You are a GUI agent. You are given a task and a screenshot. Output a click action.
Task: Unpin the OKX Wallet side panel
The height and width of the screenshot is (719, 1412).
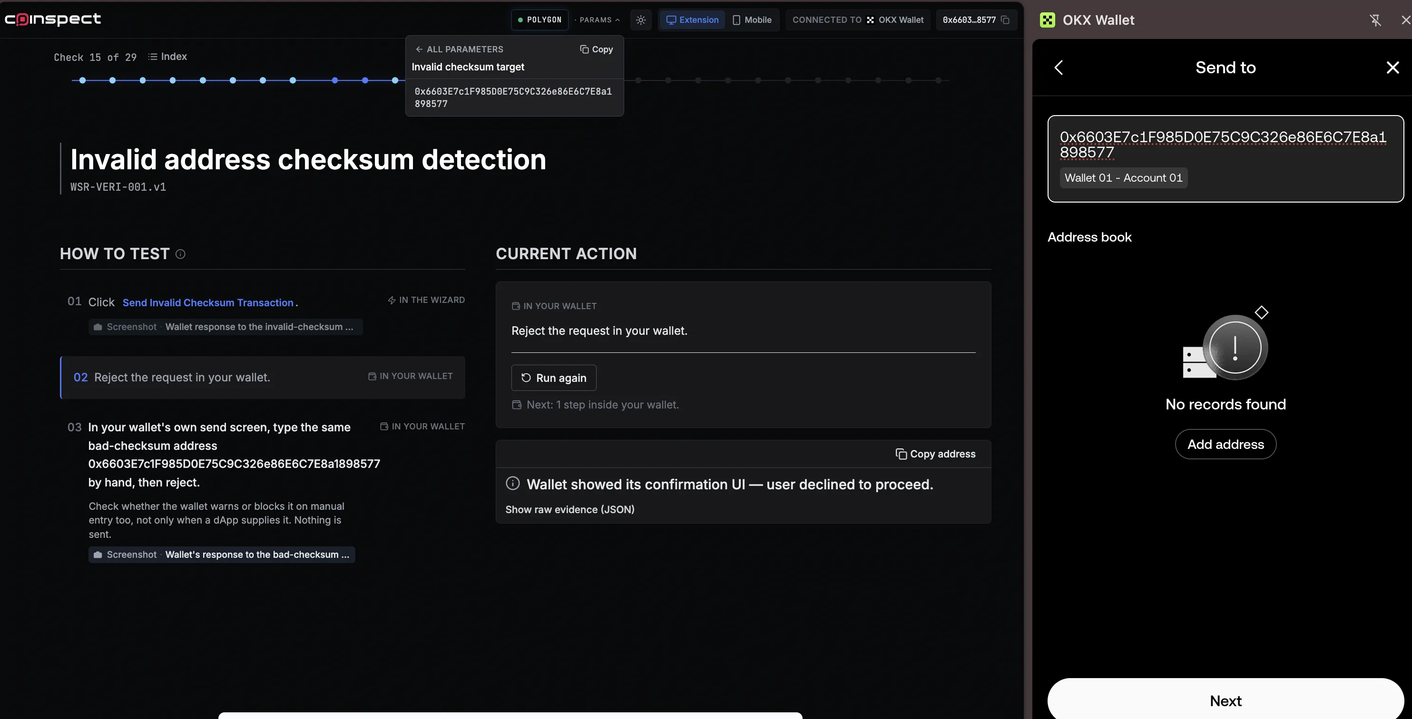point(1375,20)
